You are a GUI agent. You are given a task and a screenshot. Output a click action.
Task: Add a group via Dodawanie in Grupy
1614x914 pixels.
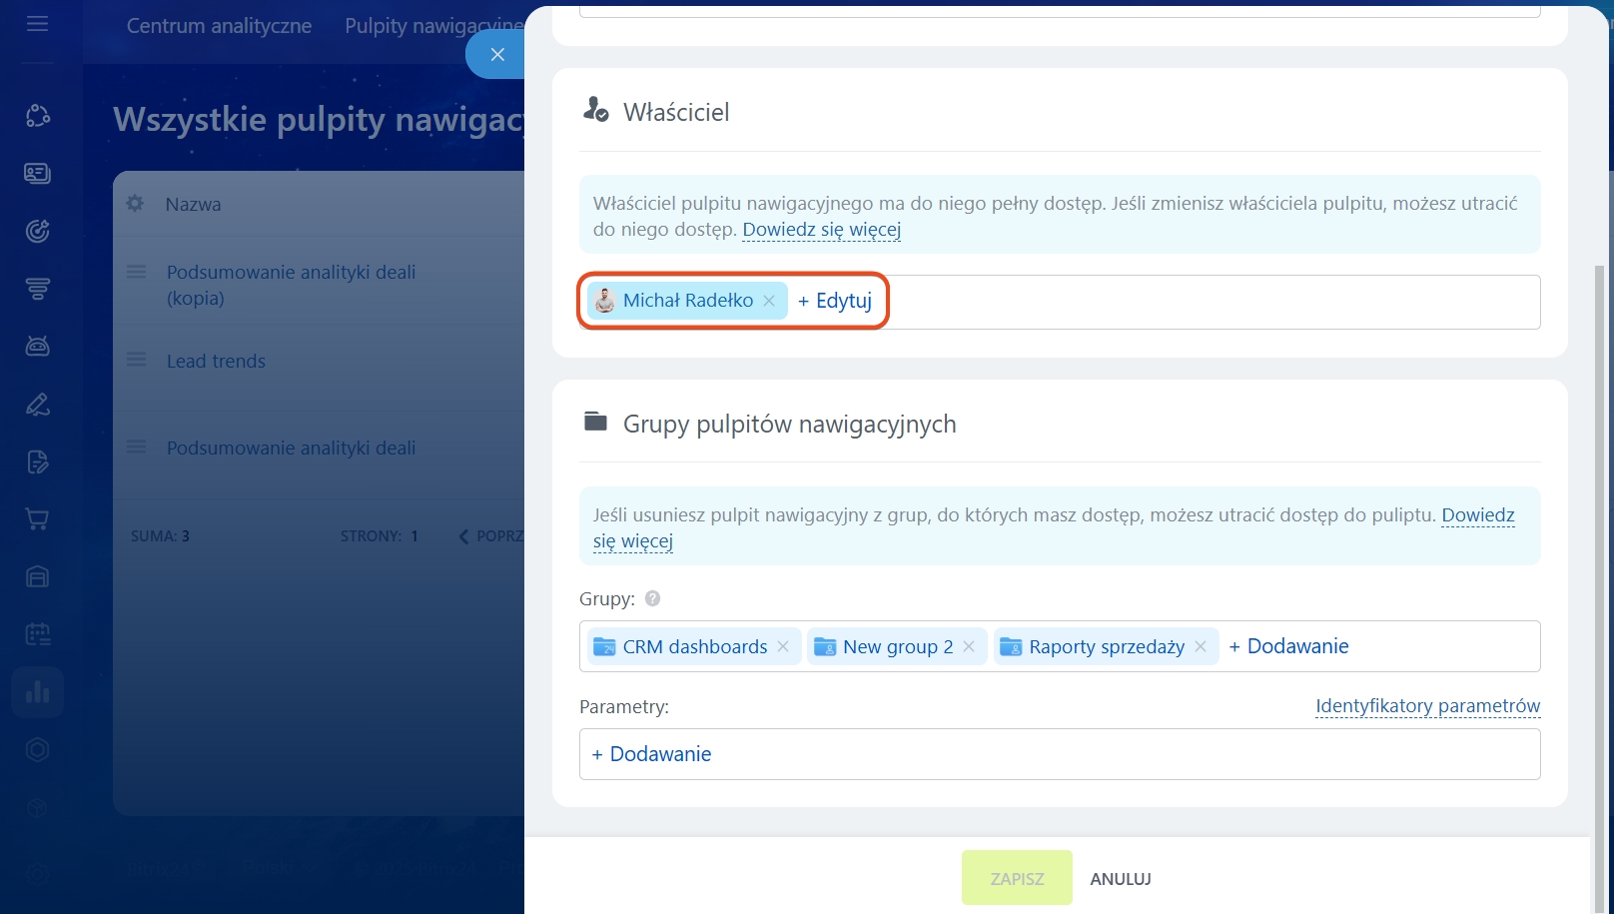point(1288,646)
